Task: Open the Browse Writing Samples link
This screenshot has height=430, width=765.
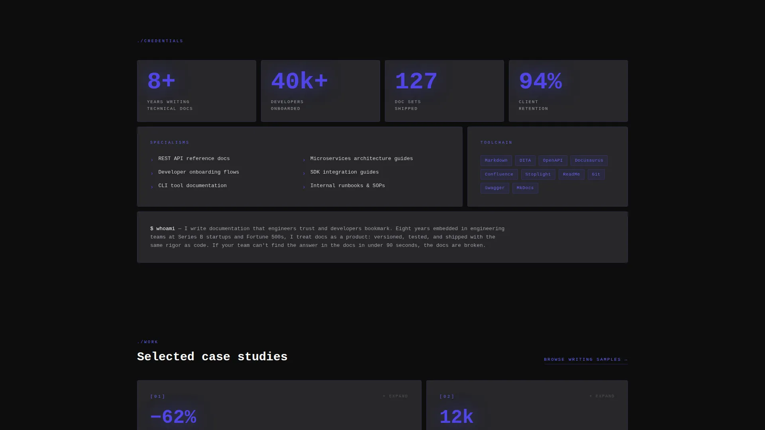Action: (586, 360)
